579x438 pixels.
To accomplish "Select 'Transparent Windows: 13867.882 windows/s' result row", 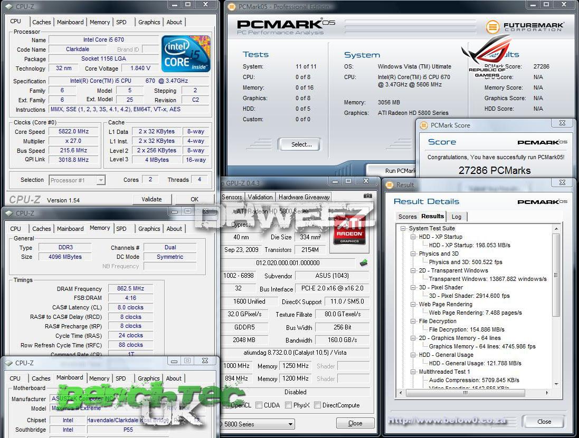I will (x=487, y=279).
